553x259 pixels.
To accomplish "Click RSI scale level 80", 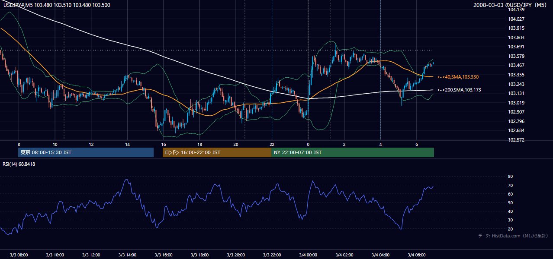I will (x=510, y=177).
